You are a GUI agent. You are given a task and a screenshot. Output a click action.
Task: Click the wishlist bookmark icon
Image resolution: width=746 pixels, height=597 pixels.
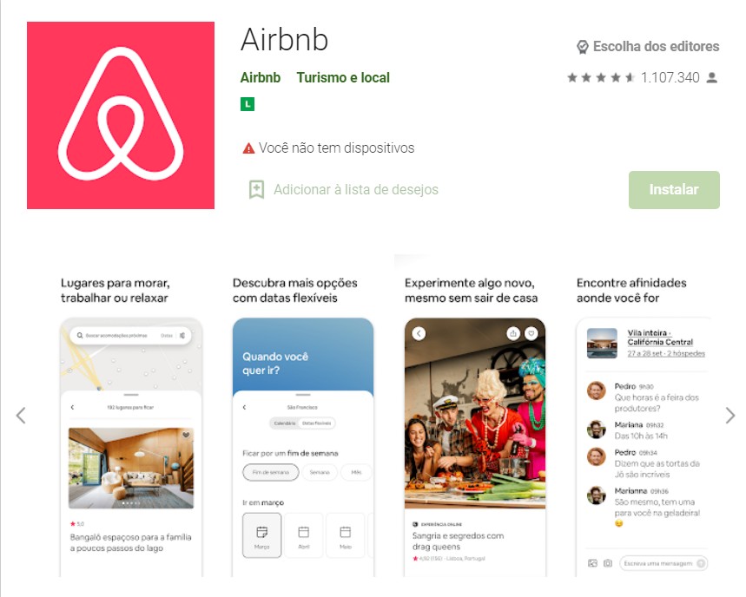click(256, 189)
